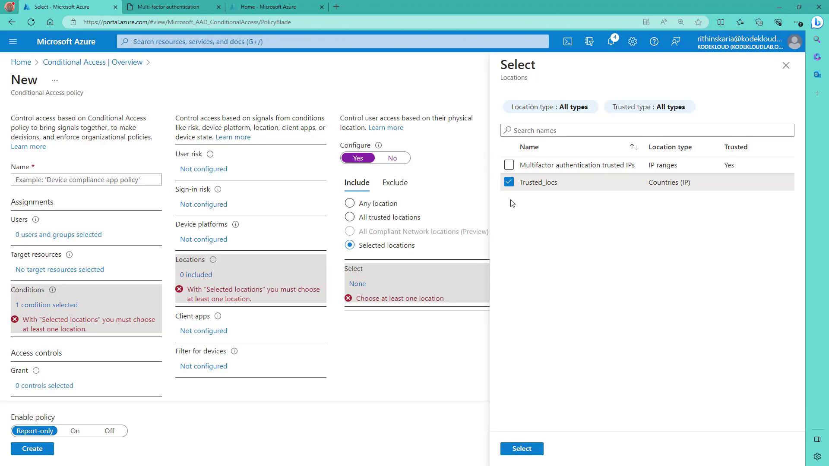Viewport: 829px width, 466px height.
Task: Open Conditional Access Overview breadcrumb link
Action: pos(92,62)
